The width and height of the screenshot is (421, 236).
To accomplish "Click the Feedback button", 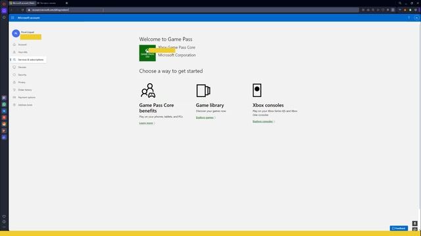I will [399, 228].
